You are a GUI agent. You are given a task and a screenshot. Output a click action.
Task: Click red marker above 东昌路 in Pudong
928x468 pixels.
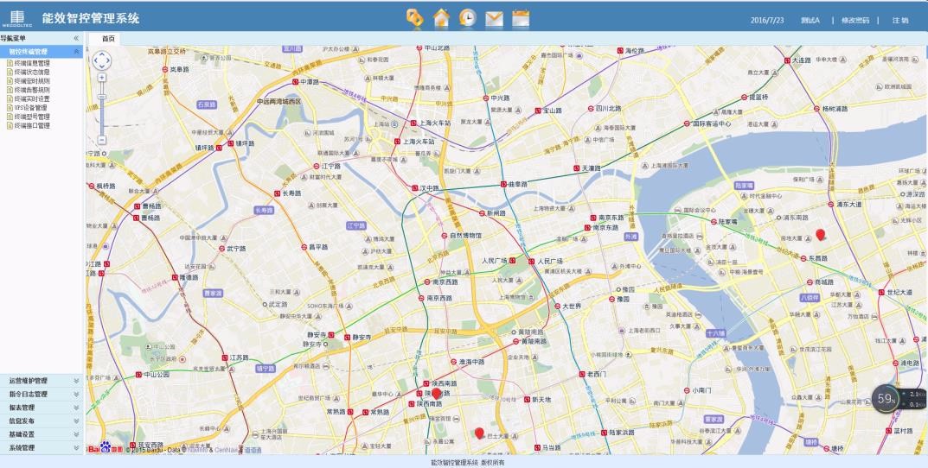(820, 235)
